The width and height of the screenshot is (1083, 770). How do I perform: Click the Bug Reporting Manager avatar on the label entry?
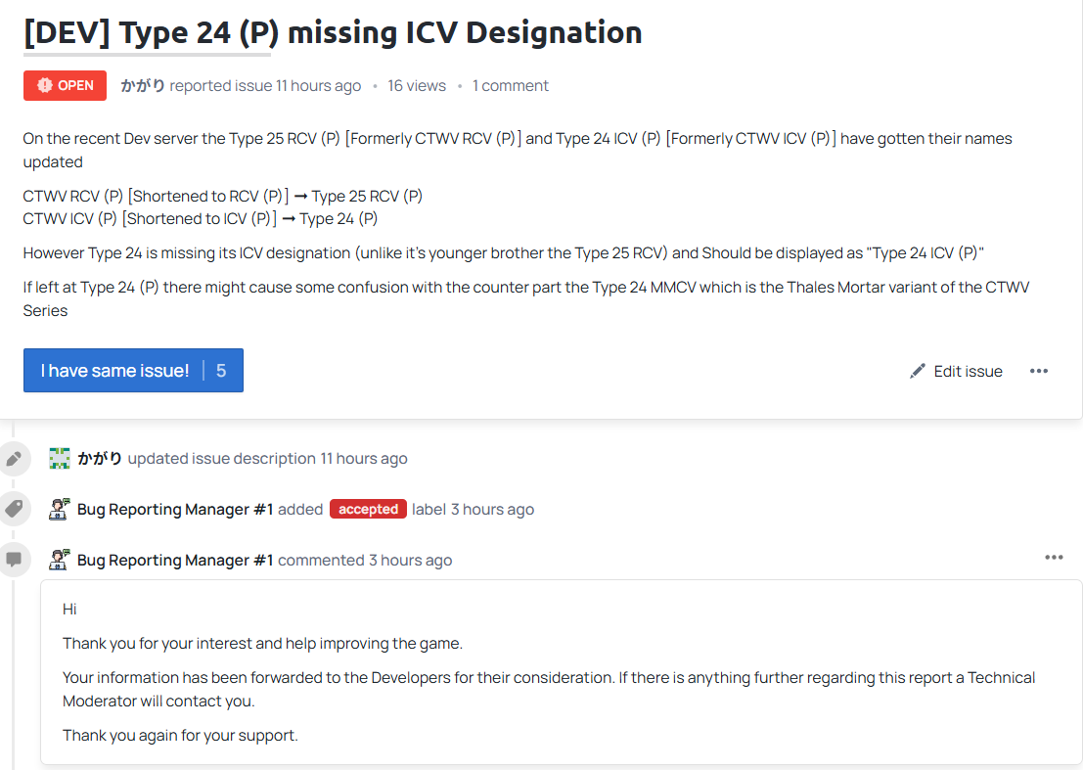point(60,509)
